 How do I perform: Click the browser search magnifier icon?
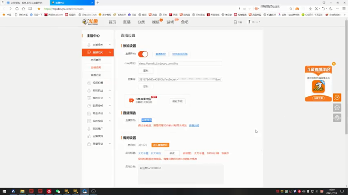coord(291,9)
